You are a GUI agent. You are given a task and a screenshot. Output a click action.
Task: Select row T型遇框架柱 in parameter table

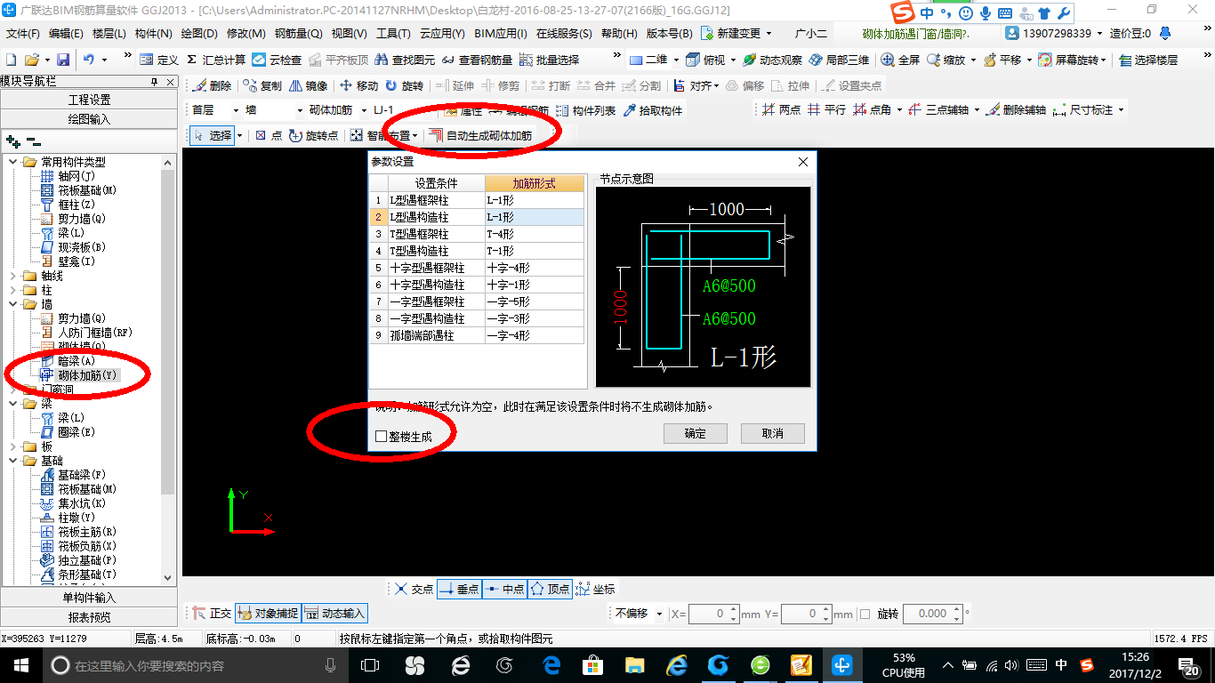point(478,234)
